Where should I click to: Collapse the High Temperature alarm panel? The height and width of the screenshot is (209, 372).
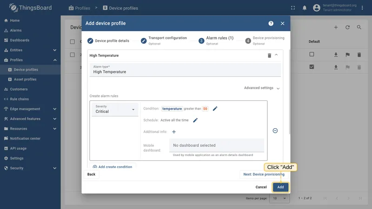pyautogui.click(x=276, y=55)
